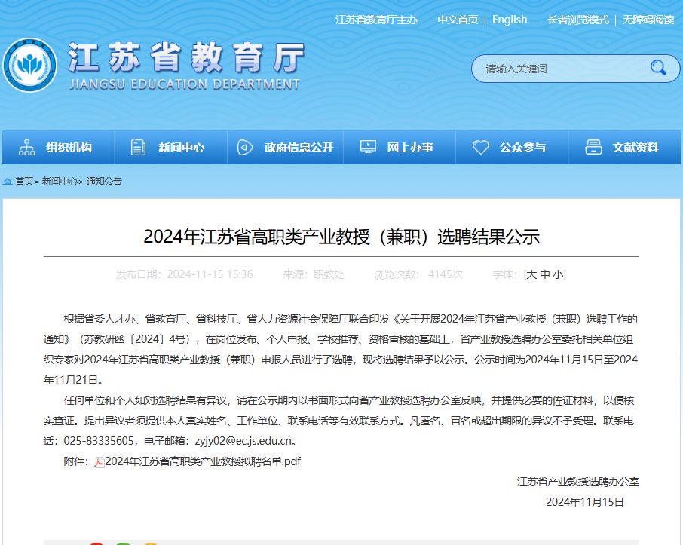Viewport: 683px width, 545px height.
Task: Click the 江苏省教育厅 site title
Action: click(186, 57)
